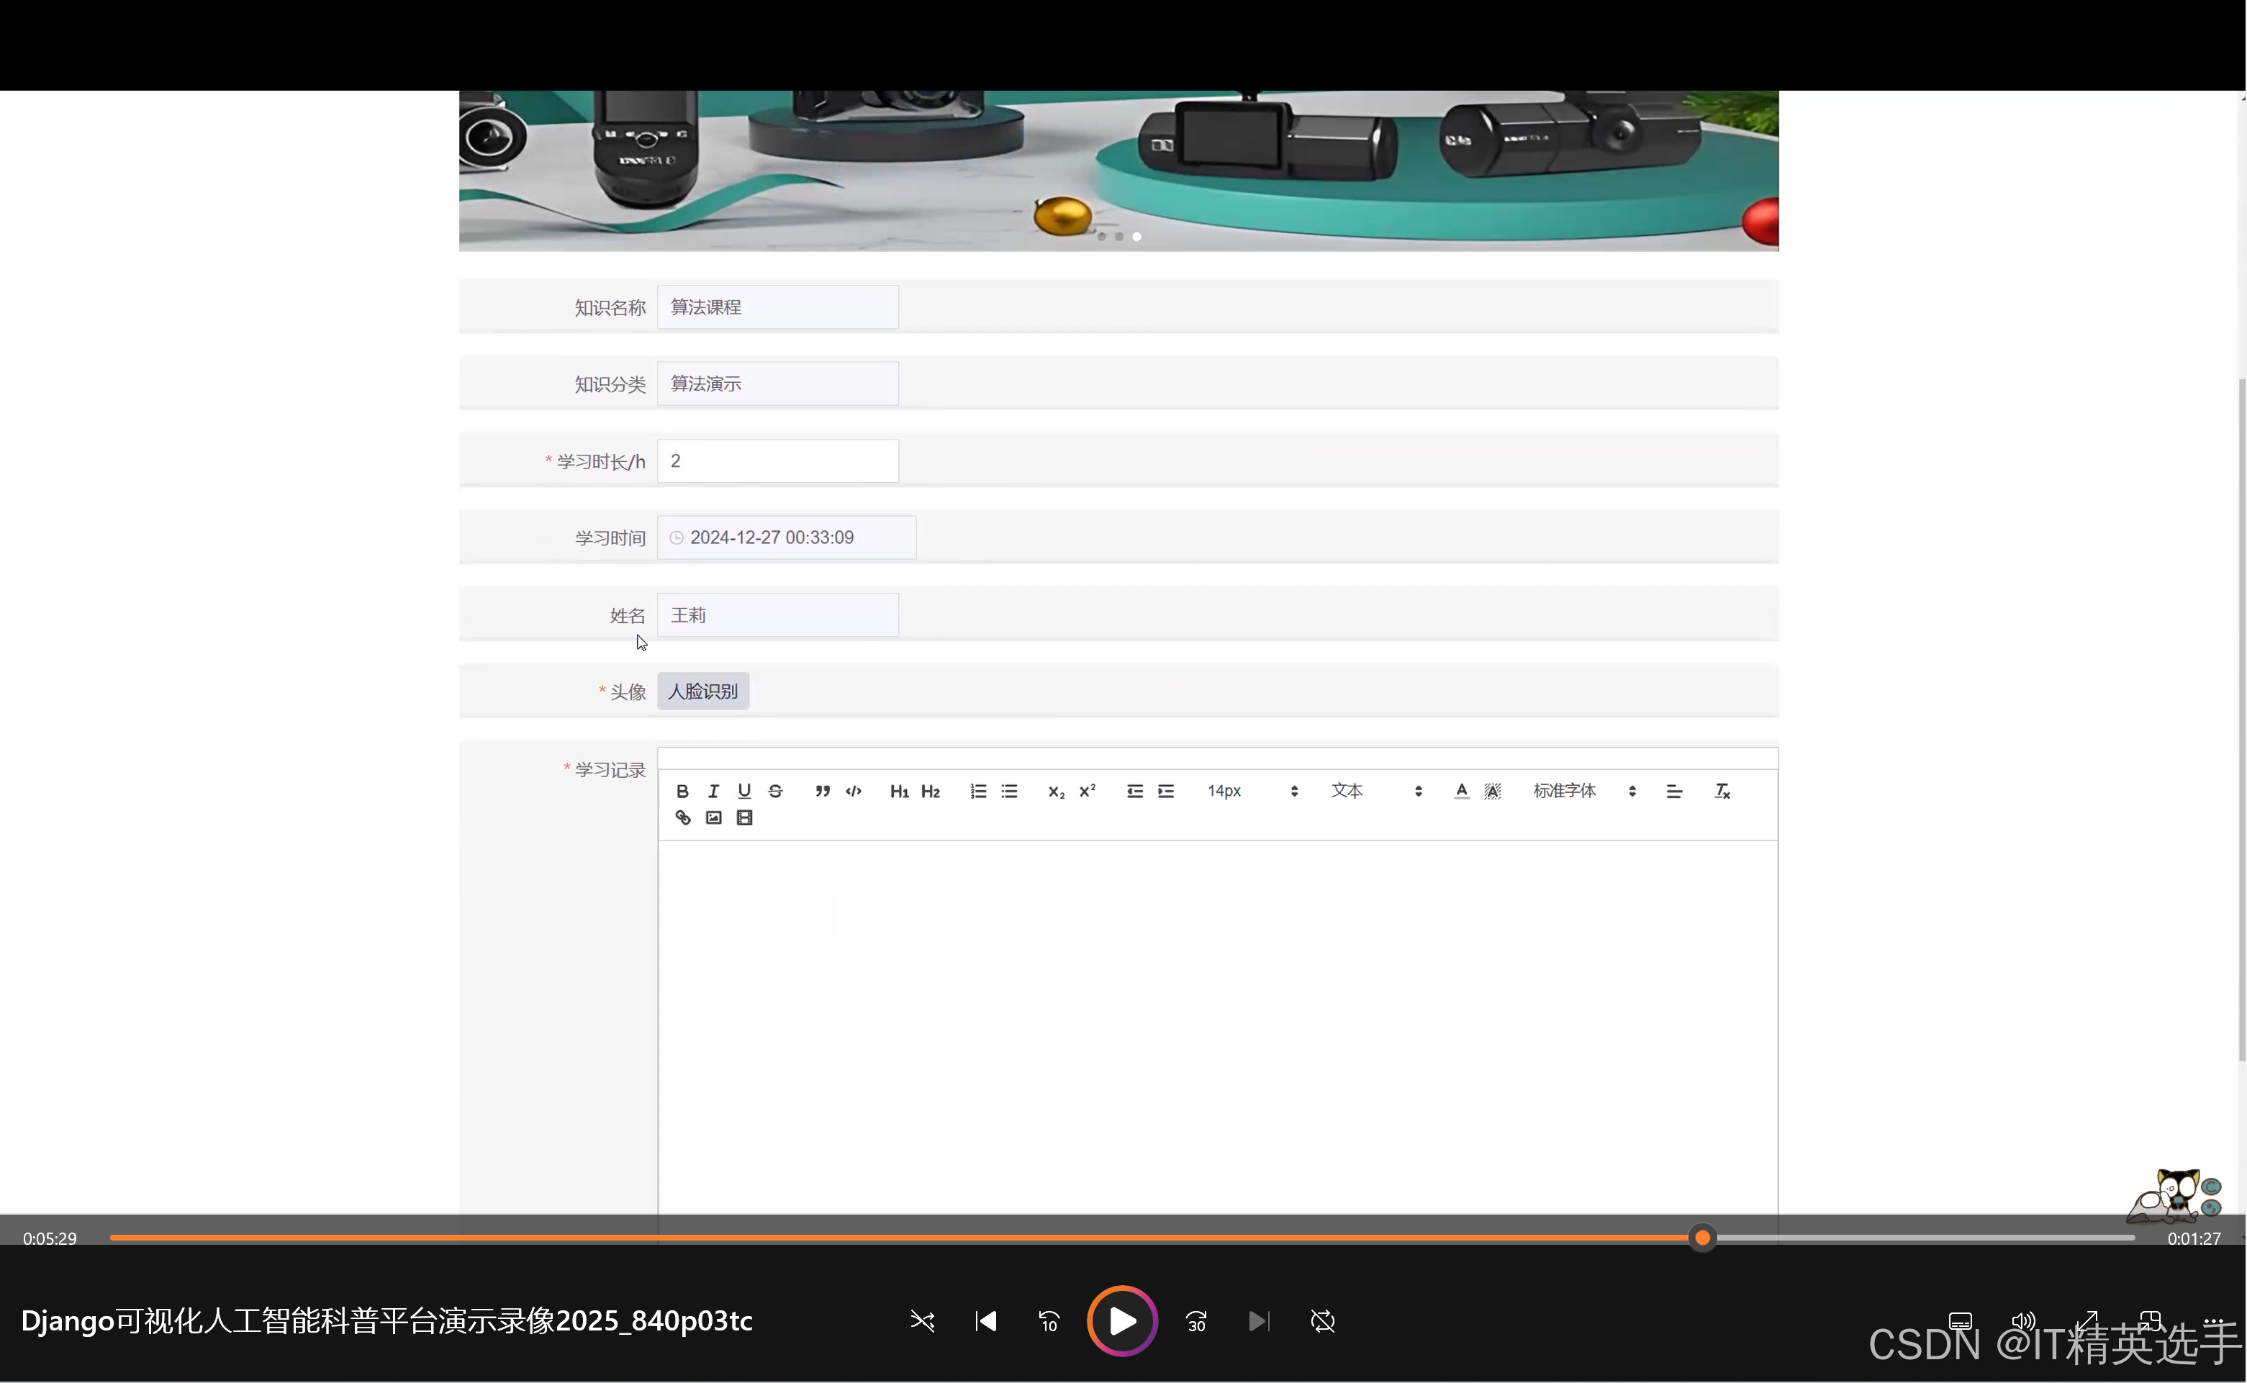Open the font color picker
This screenshot has width=2247, height=1383.
[x=1462, y=792]
